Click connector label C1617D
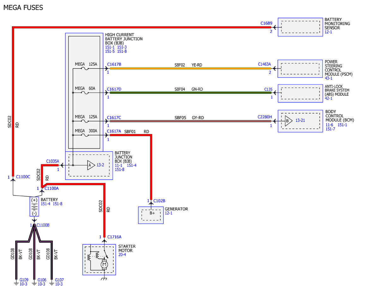 [x=114, y=89]
